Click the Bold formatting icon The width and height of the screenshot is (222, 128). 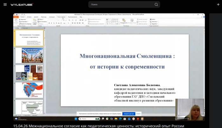tap(49, 23)
